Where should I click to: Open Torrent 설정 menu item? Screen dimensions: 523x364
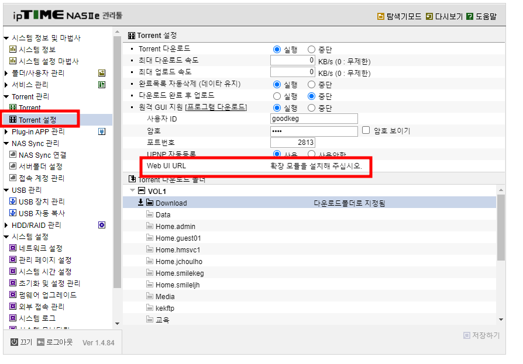click(37, 120)
